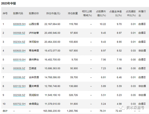Click holding quantity 9,700
Viewport: 149px width, 114px height.
pyautogui.click(x=75, y=60)
